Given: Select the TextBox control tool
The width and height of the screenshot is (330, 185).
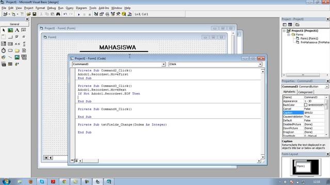Looking at the screenshot, I should [x=24, y=30].
